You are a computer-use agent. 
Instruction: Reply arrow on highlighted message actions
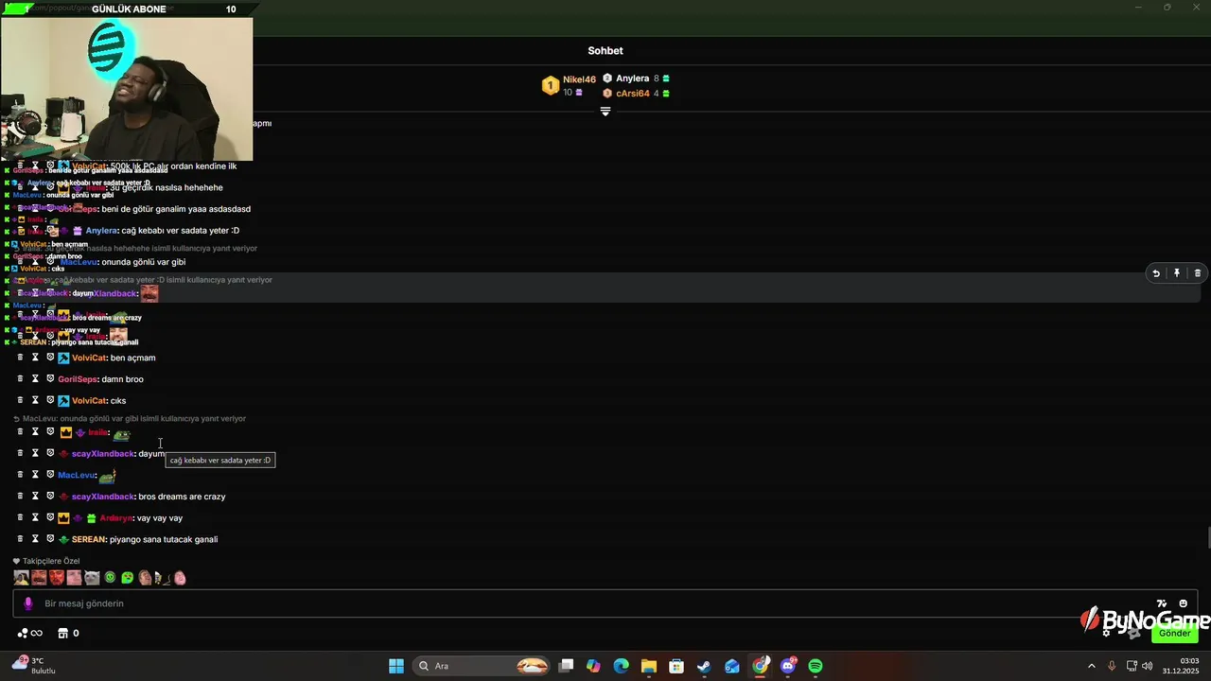pyautogui.click(x=1155, y=273)
